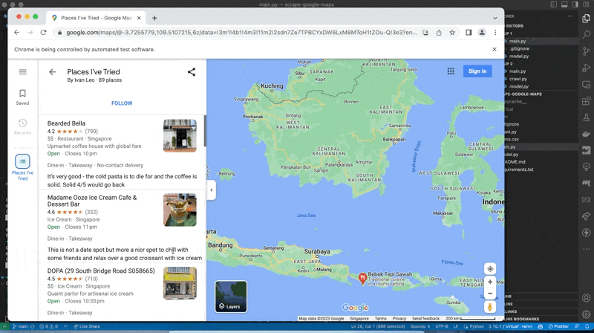Open the Bebek Tepi Sawah map pin

coord(362,278)
